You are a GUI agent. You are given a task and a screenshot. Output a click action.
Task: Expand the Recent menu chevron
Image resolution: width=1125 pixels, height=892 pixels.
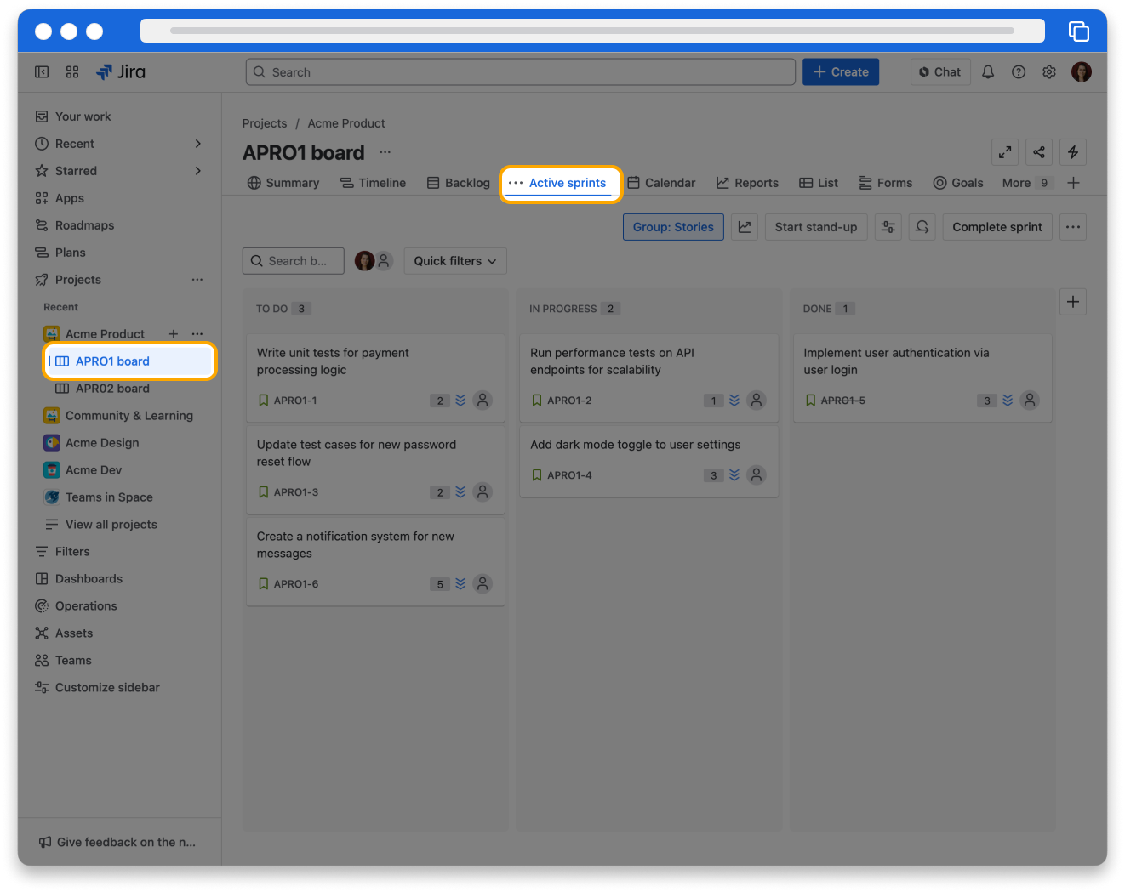point(198,144)
